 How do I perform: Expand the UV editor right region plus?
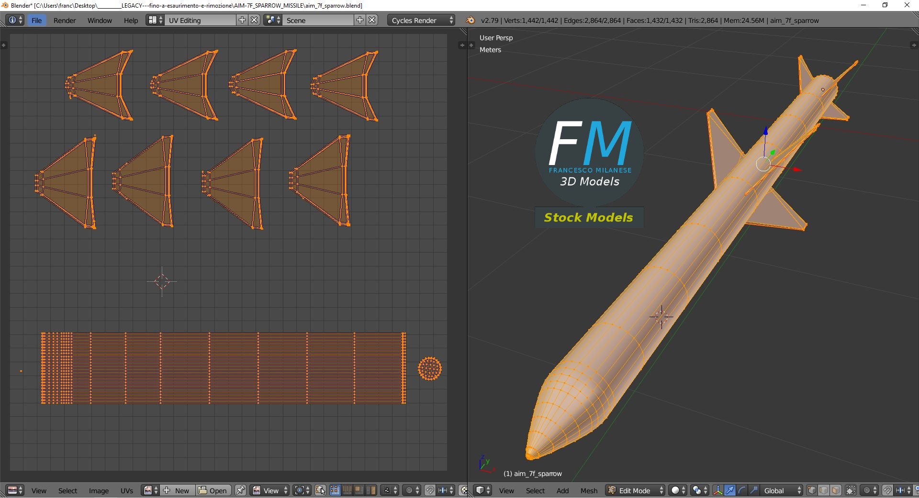[x=462, y=45]
